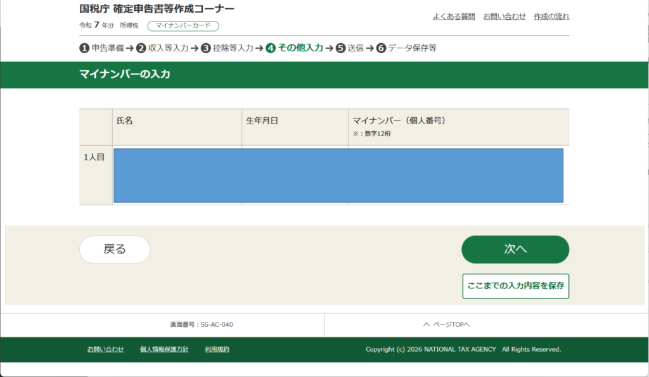Open the header お問い合わせ link
The width and height of the screenshot is (649, 377).
(504, 16)
